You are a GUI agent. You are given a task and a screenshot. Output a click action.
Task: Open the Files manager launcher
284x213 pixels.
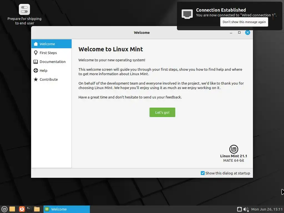point(37,209)
